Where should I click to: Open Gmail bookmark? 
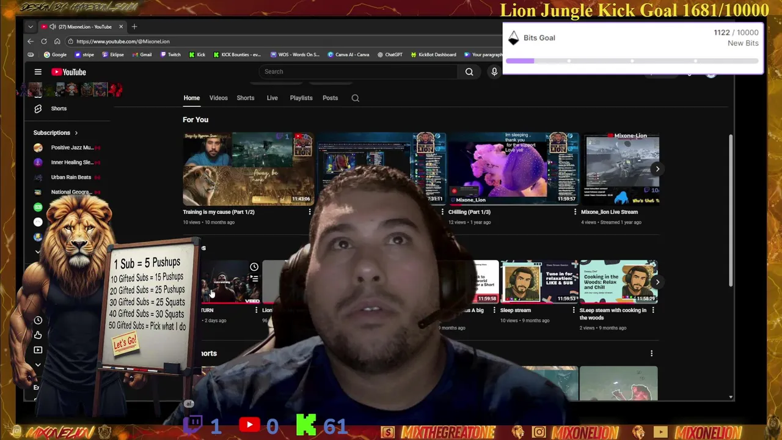[x=142, y=54]
